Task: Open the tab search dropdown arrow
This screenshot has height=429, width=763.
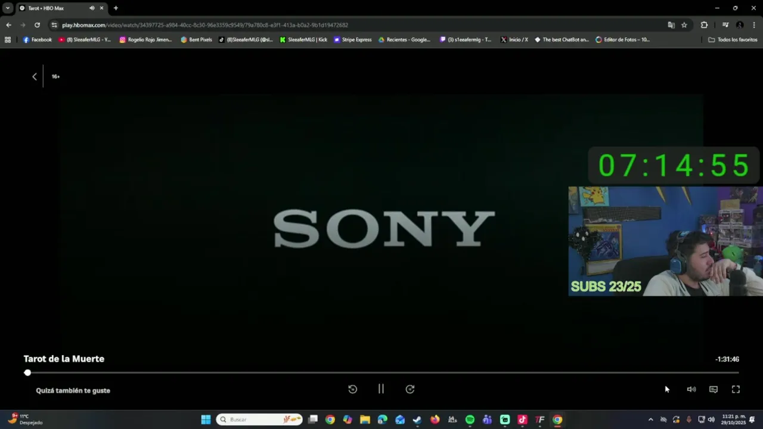Action: pos(8,8)
